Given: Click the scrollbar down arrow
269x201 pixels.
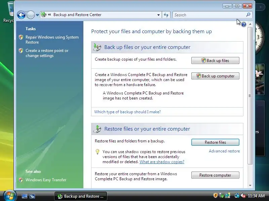Looking at the screenshot, I should pyautogui.click(x=250, y=186).
